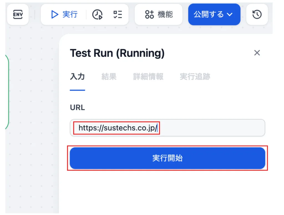Click the 公開する publish button label
Screen dimensions: 284x215
(x=209, y=14)
